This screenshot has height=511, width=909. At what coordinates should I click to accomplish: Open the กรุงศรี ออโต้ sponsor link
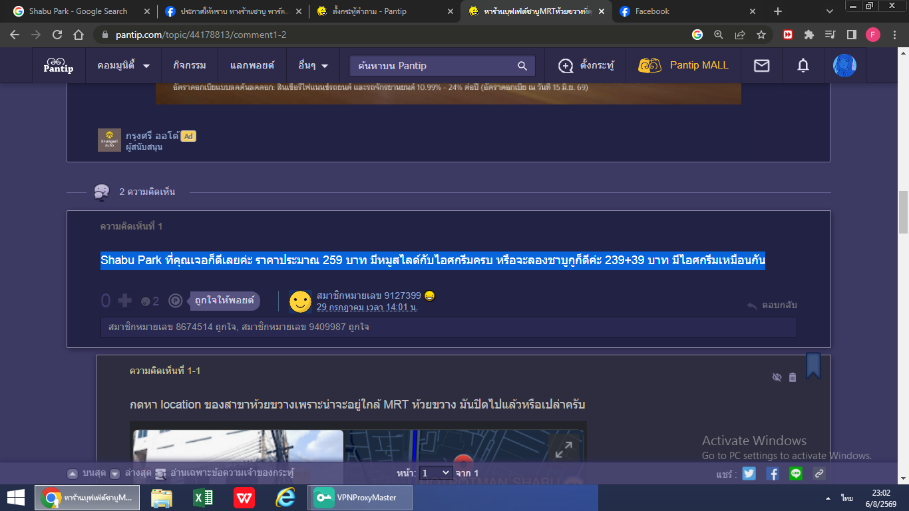point(154,136)
